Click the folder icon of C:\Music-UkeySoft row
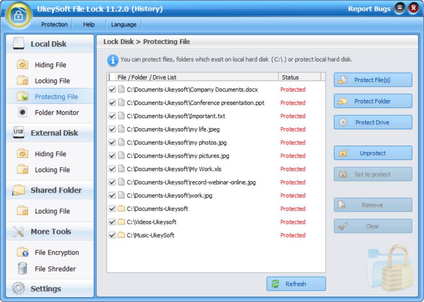This screenshot has height=302, width=424. click(121, 235)
